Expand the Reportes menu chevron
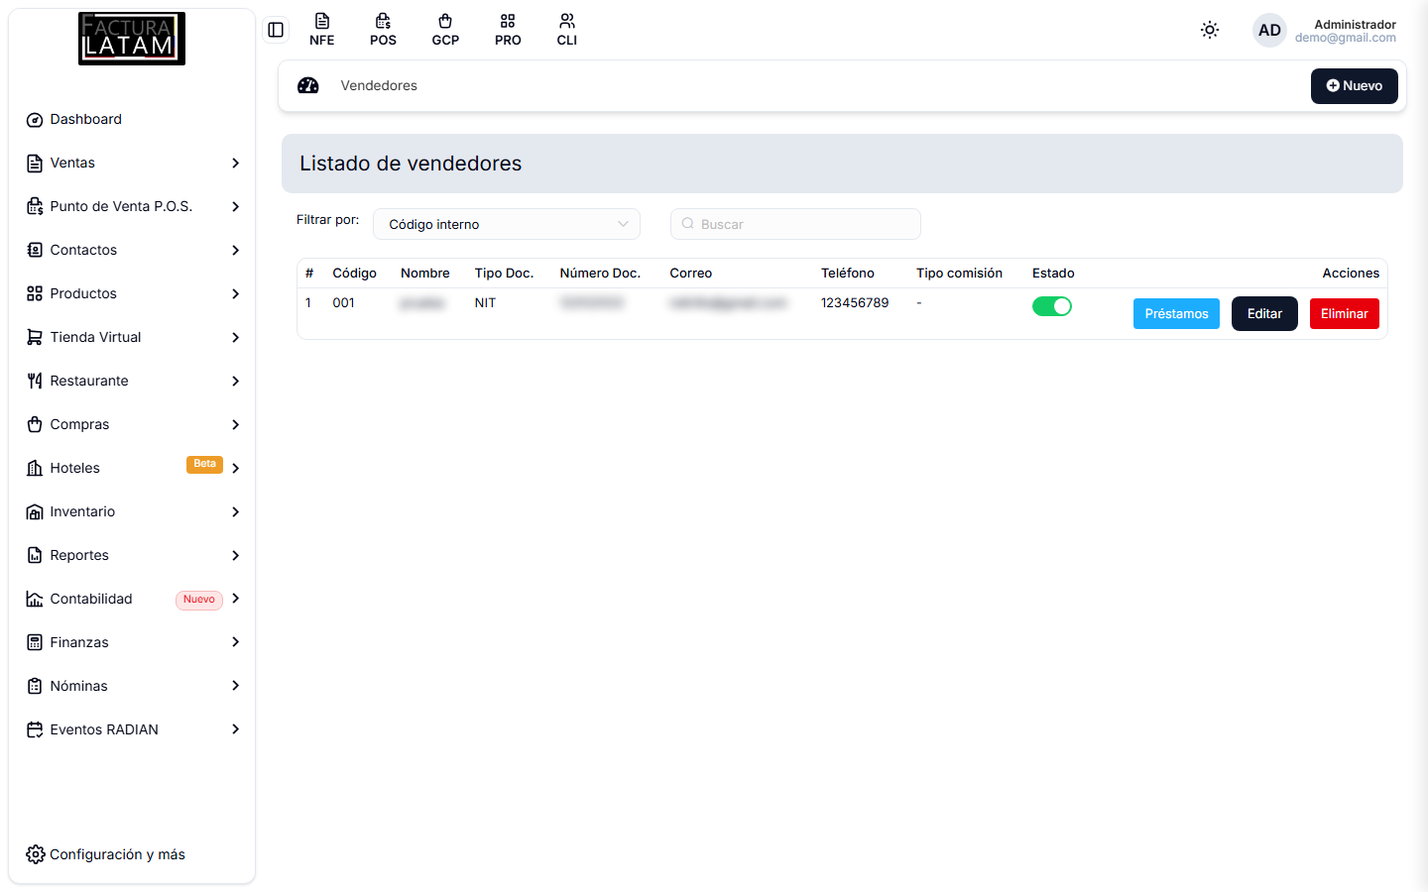Viewport: 1428px width, 892px height. click(236, 555)
